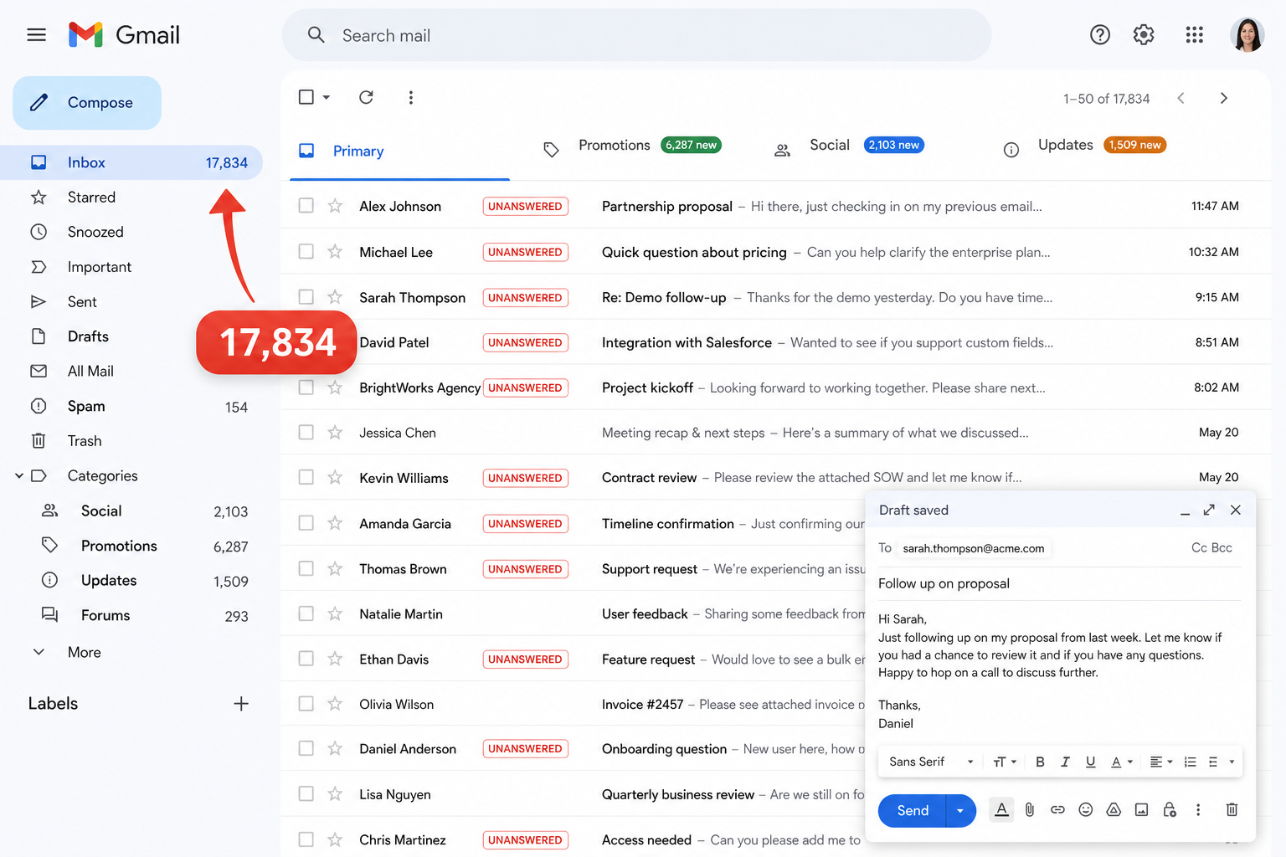The image size is (1286, 857).
Task: Switch to the Social tab
Action: 847,146
